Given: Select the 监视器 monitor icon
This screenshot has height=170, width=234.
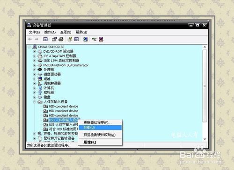Looking at the screenshot, I should 40,93.
